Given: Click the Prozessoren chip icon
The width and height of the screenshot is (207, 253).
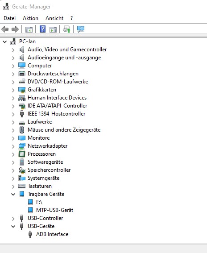Looking at the screenshot, I should [22, 154].
